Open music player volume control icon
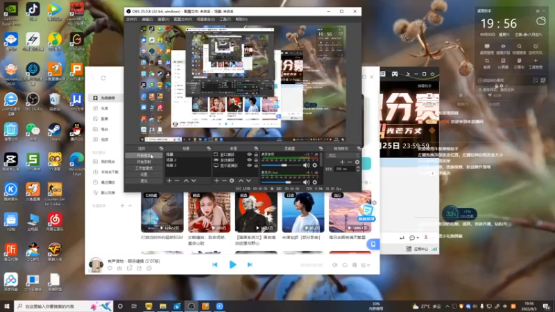Image resolution: width=555 pixels, height=312 pixels. [335, 265]
